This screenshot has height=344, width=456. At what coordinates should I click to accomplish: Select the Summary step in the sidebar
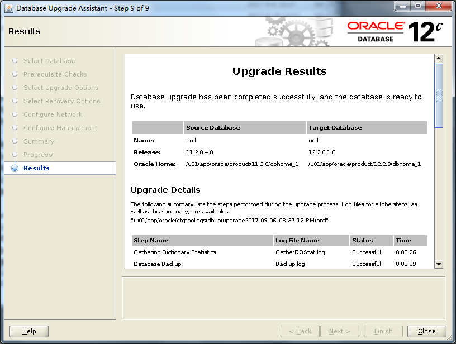point(39,141)
